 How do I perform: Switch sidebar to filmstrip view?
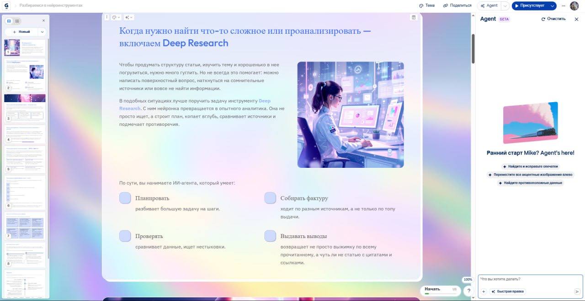click(x=9, y=21)
